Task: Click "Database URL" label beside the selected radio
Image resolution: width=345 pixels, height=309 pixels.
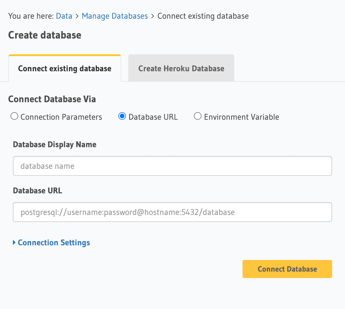Action: pos(153,117)
